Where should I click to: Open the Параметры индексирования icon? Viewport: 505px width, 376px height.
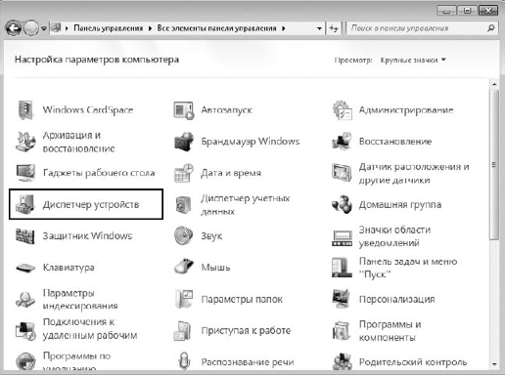click(25, 299)
